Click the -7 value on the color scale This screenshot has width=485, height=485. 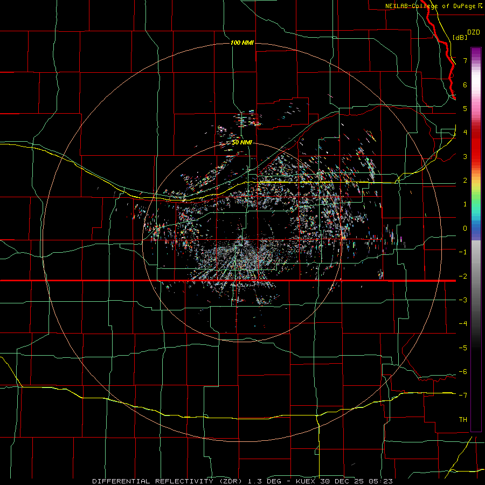point(463,396)
